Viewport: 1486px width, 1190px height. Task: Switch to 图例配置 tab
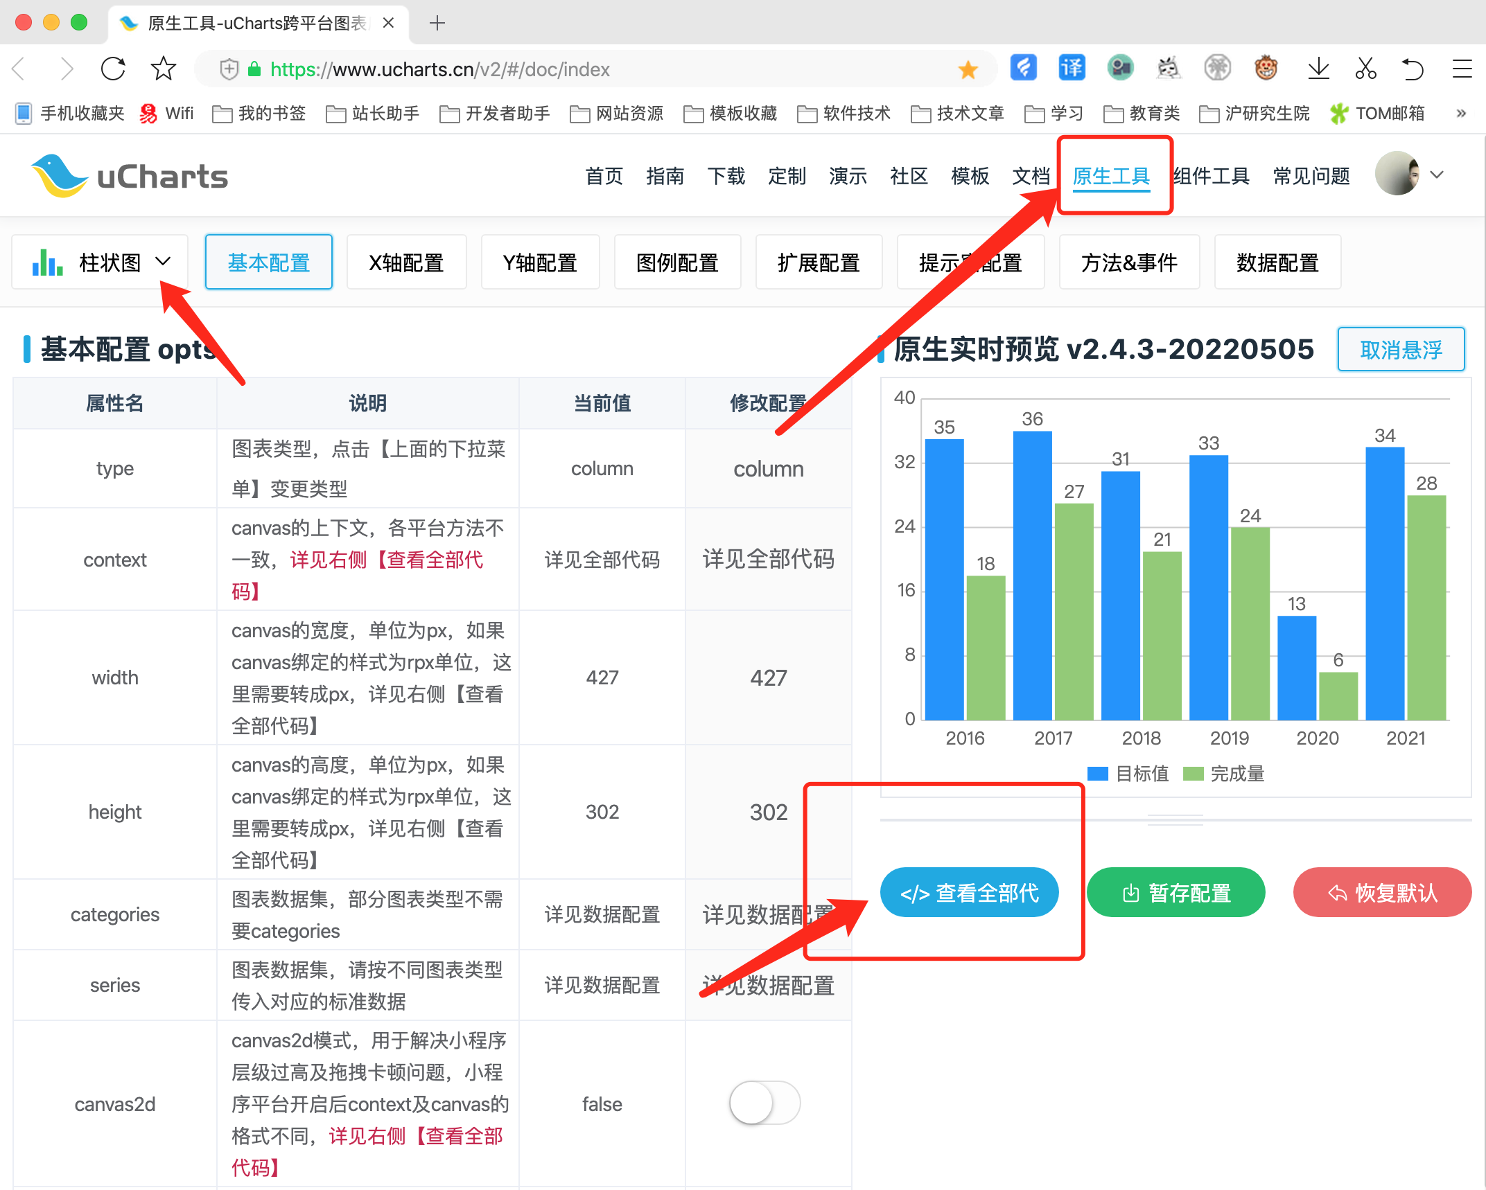pyautogui.click(x=677, y=263)
